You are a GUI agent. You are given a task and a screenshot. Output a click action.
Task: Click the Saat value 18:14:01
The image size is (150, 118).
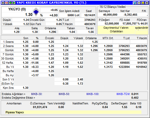click(x=90, y=15)
